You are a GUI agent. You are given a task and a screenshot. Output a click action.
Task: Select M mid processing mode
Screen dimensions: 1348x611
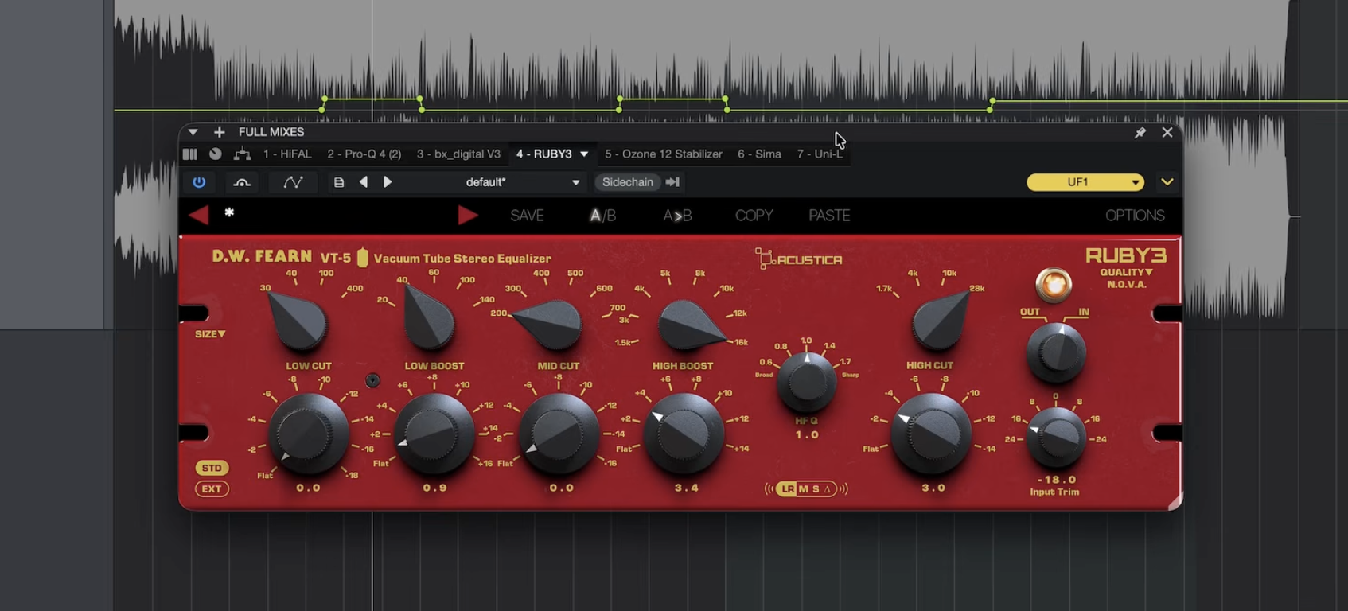pyautogui.click(x=803, y=488)
